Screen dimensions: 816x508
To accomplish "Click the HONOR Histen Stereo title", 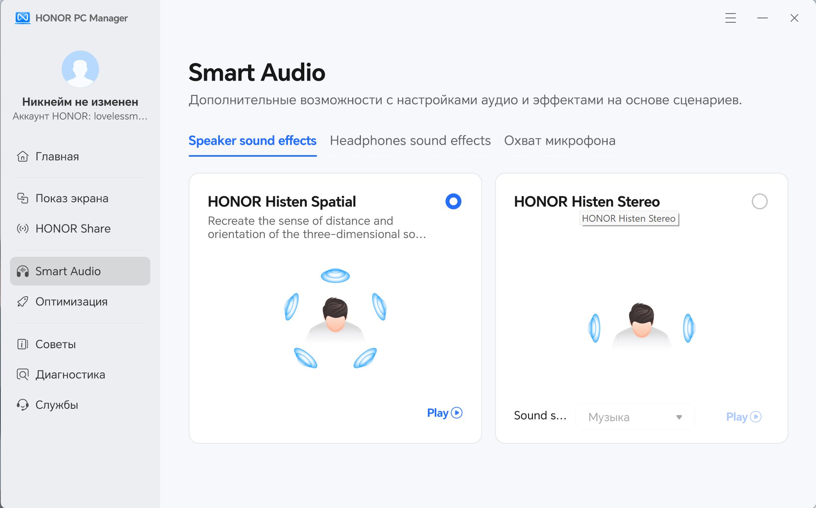I will [587, 202].
